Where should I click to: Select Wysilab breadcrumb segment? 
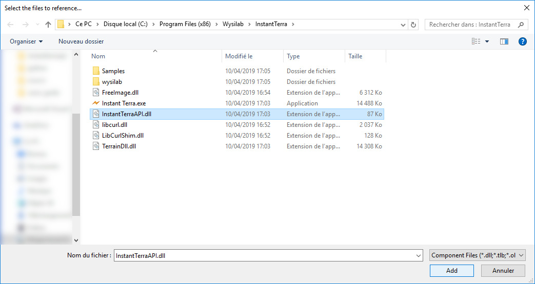coord(233,24)
